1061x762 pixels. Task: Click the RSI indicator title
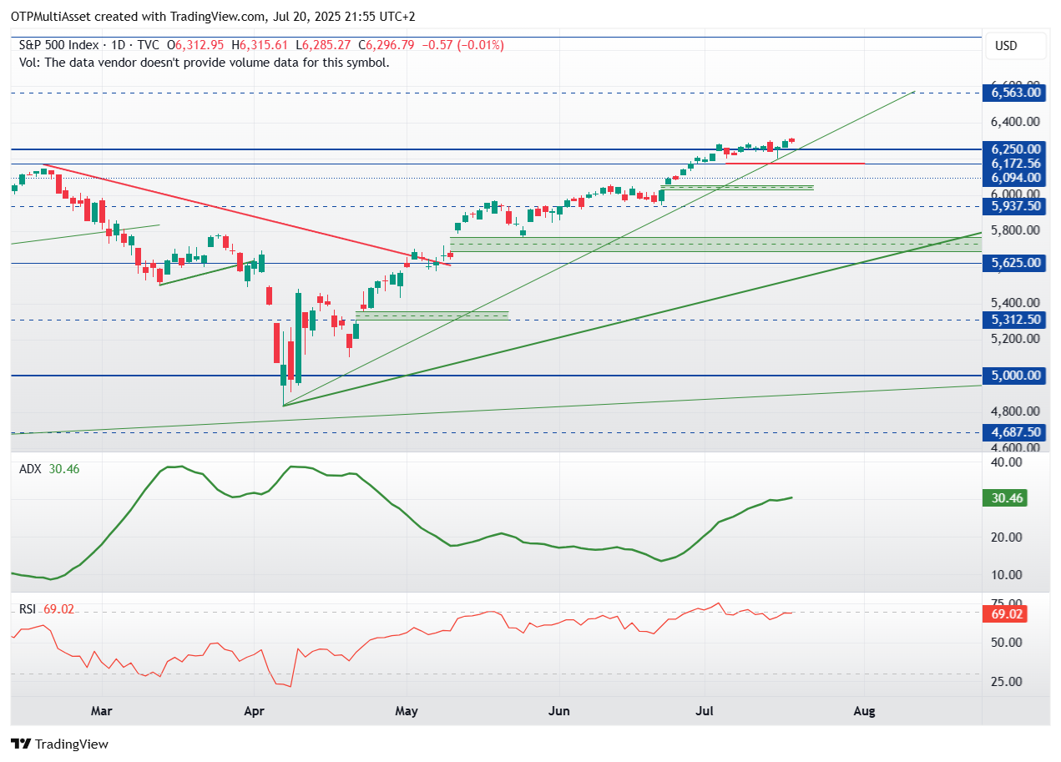point(28,609)
